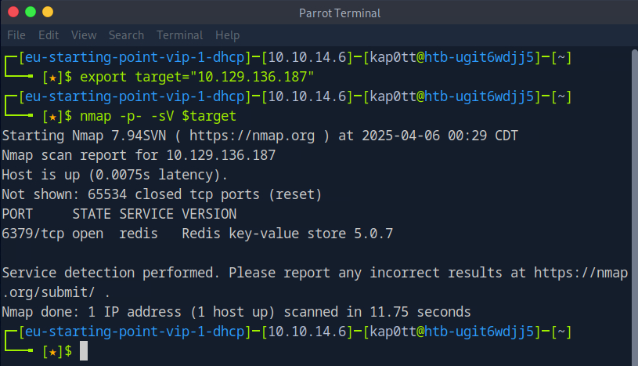Open the File menu
Screen dimensions: 638x366
16,35
